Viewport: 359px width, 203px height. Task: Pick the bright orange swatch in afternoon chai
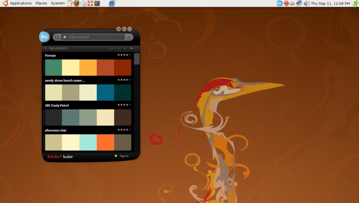click(106, 142)
